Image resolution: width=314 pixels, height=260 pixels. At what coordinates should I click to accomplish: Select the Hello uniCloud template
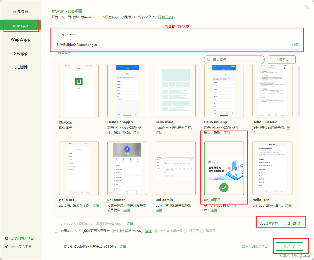coord(272,91)
